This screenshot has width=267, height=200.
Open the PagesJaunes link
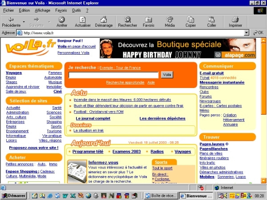[x=212, y=144]
